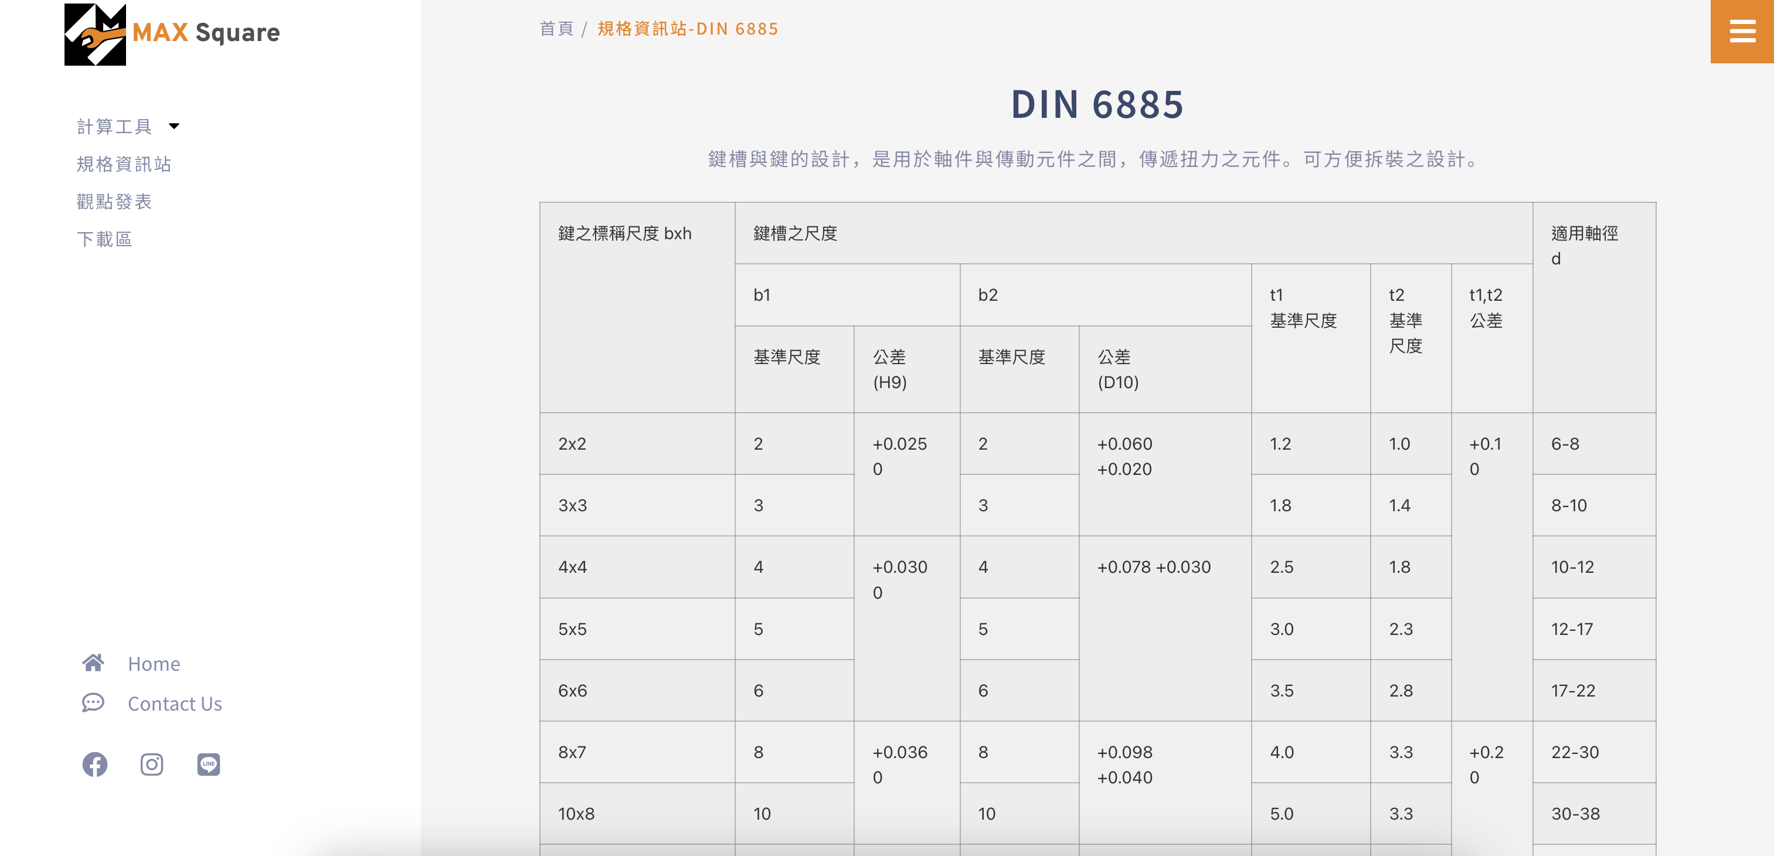Click the 首頁 breadcrumb link
This screenshot has height=856, width=1774.
point(556,28)
